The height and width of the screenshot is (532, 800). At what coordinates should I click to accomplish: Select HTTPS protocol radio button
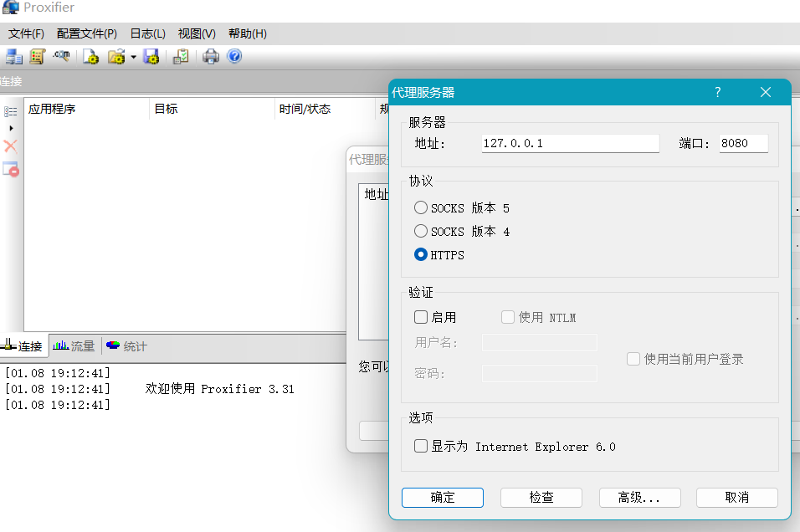(421, 254)
